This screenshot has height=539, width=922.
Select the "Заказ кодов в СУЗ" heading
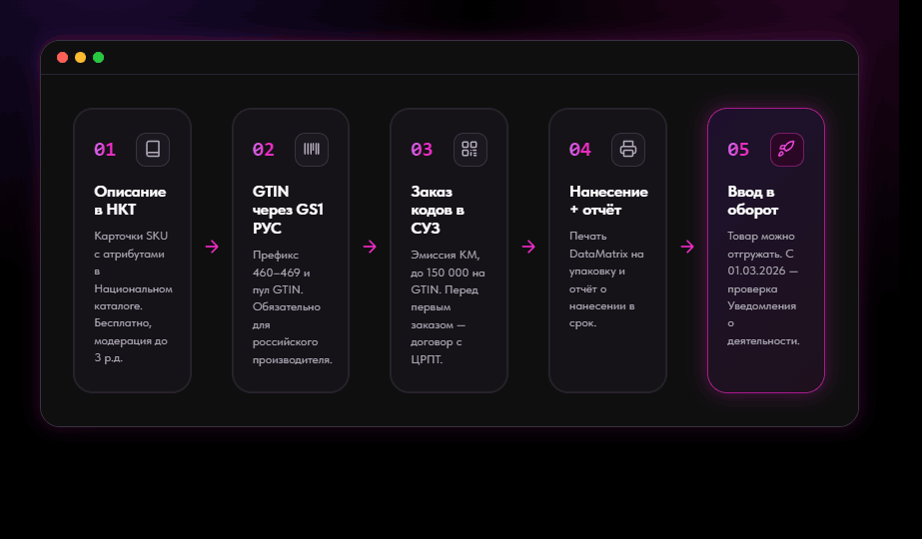click(x=438, y=210)
